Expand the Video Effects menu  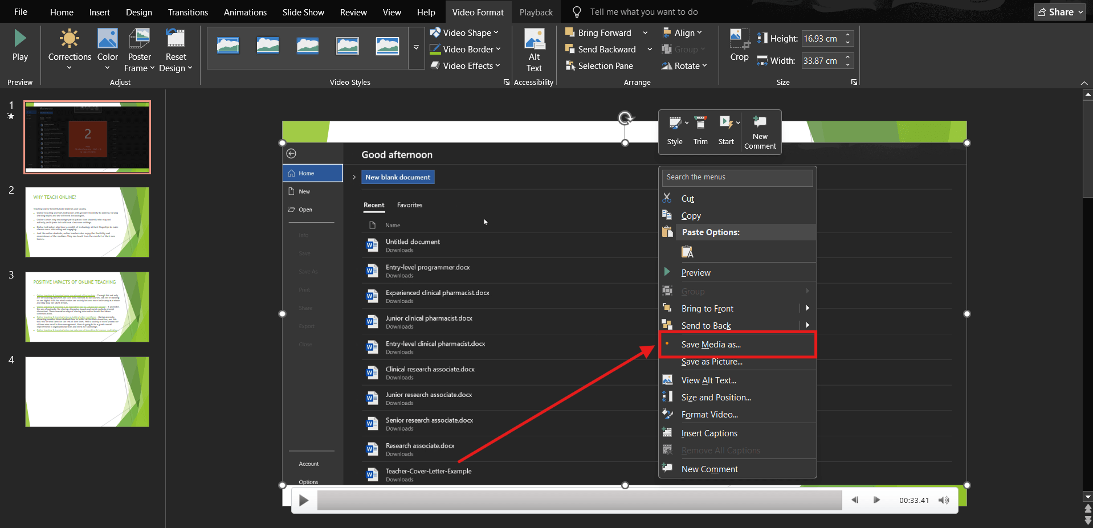click(x=466, y=66)
